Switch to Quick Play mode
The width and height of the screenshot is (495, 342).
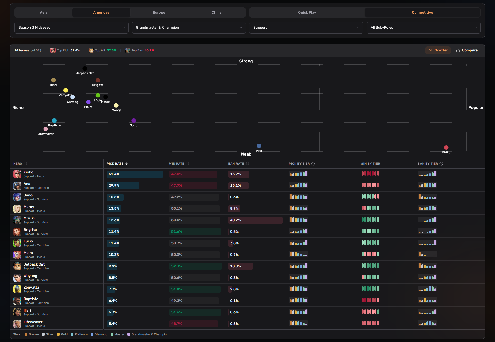(307, 12)
